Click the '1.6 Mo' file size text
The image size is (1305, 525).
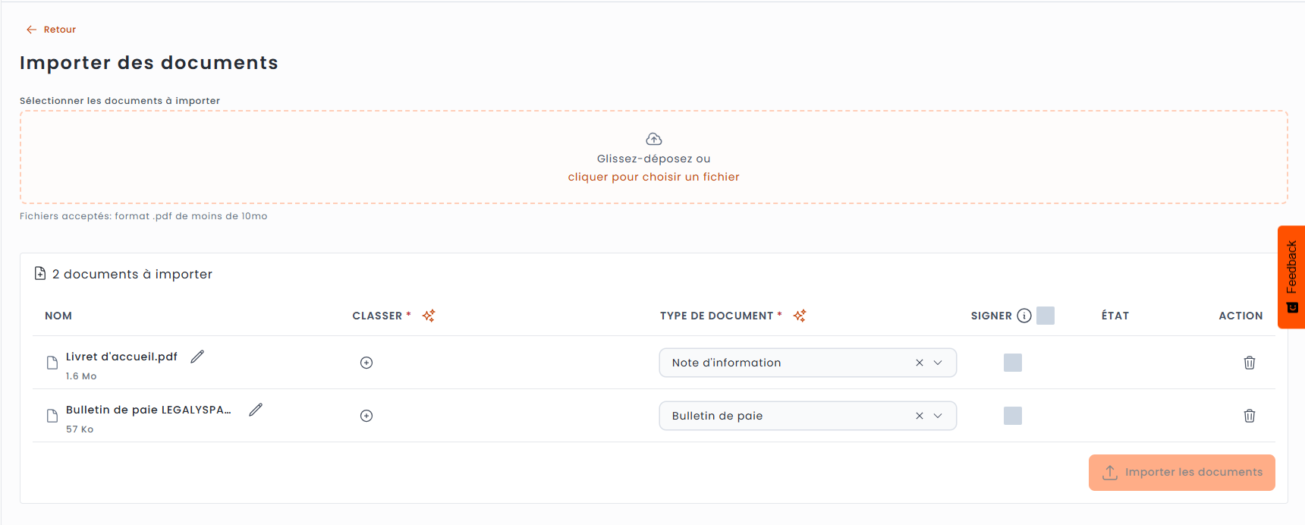81,376
